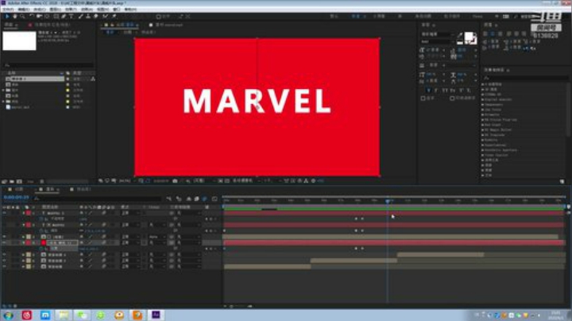Open the font family dropdown
The image size is (572, 321).
coord(436,34)
